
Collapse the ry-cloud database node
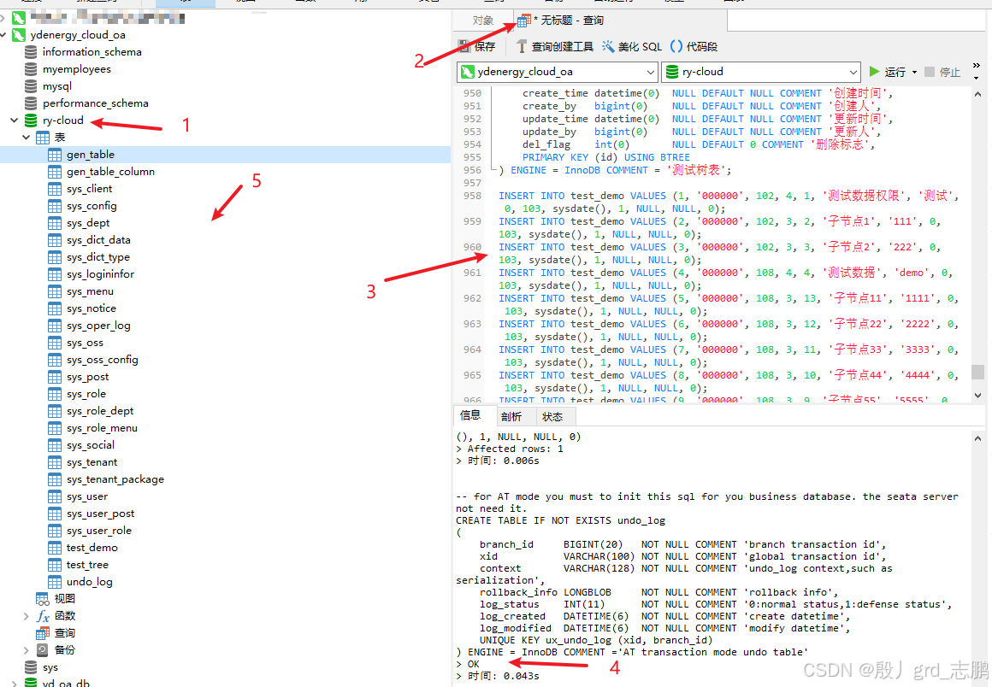point(14,120)
